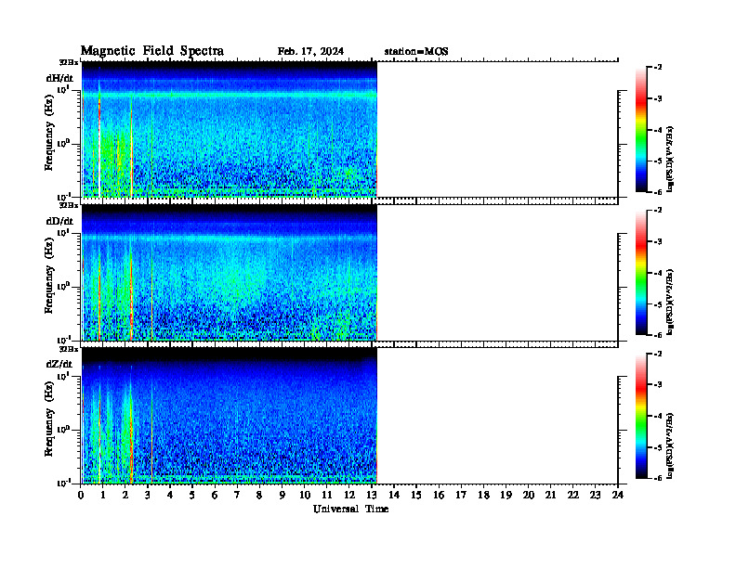Image resolution: width=736 pixels, height=568 pixels.
Task: Click the '-4' value on dH/dt color scale
Action: (658, 130)
